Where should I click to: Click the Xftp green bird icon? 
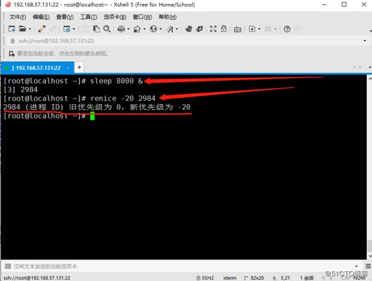[199, 29]
